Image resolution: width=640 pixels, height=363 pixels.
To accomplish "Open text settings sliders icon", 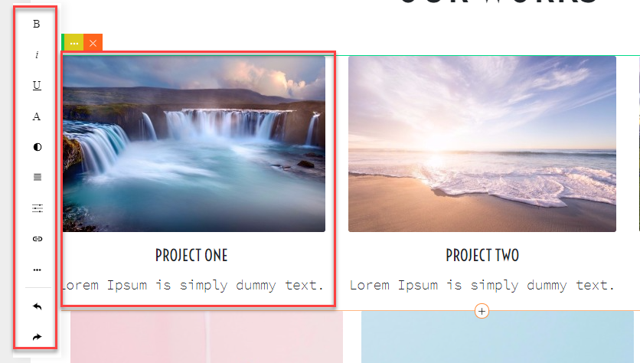I will pyautogui.click(x=38, y=208).
